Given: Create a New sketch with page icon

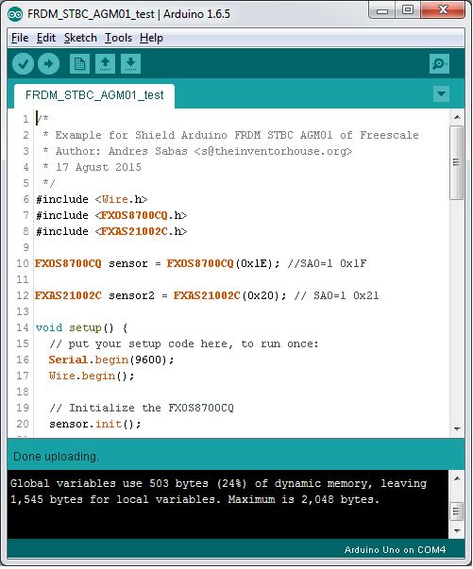Looking at the screenshot, I should [79, 64].
